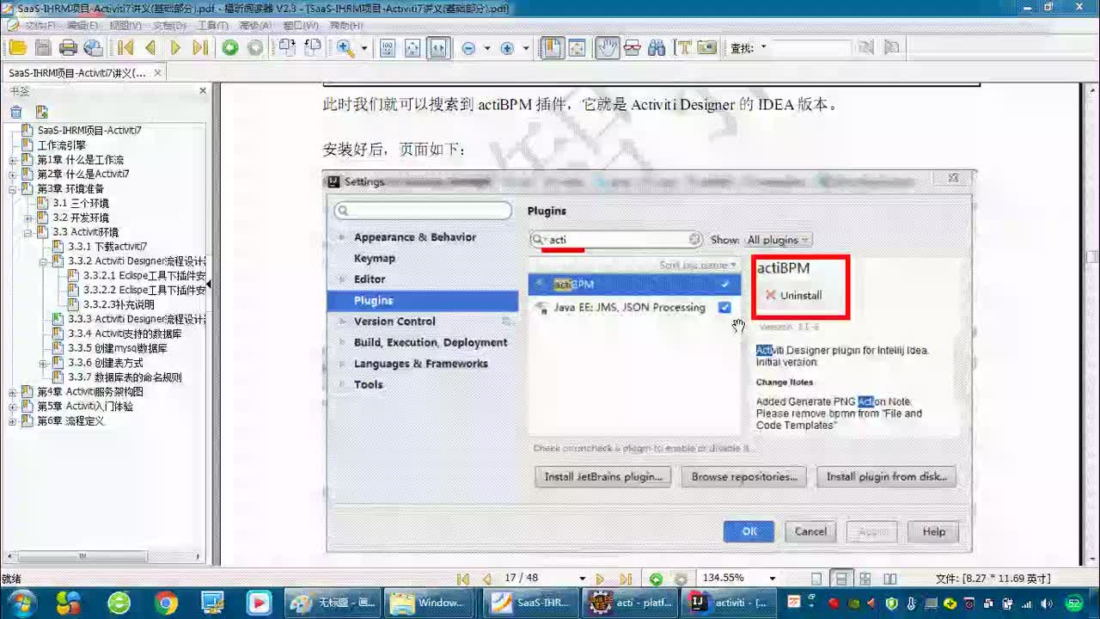Click the grey next view button in toolbar

click(255, 48)
